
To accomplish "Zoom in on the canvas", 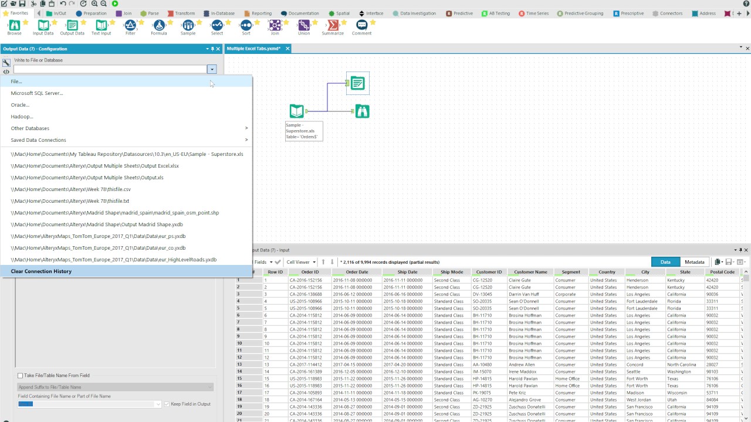I will (x=94, y=4).
